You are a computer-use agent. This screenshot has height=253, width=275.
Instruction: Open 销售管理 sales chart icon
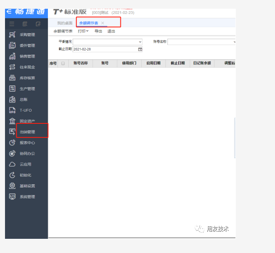(x=12, y=56)
